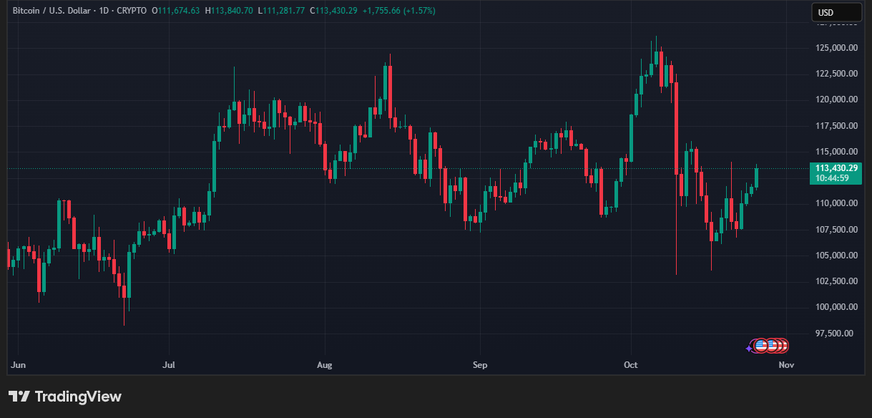Click the purple sparkle icon by the events

click(749, 349)
